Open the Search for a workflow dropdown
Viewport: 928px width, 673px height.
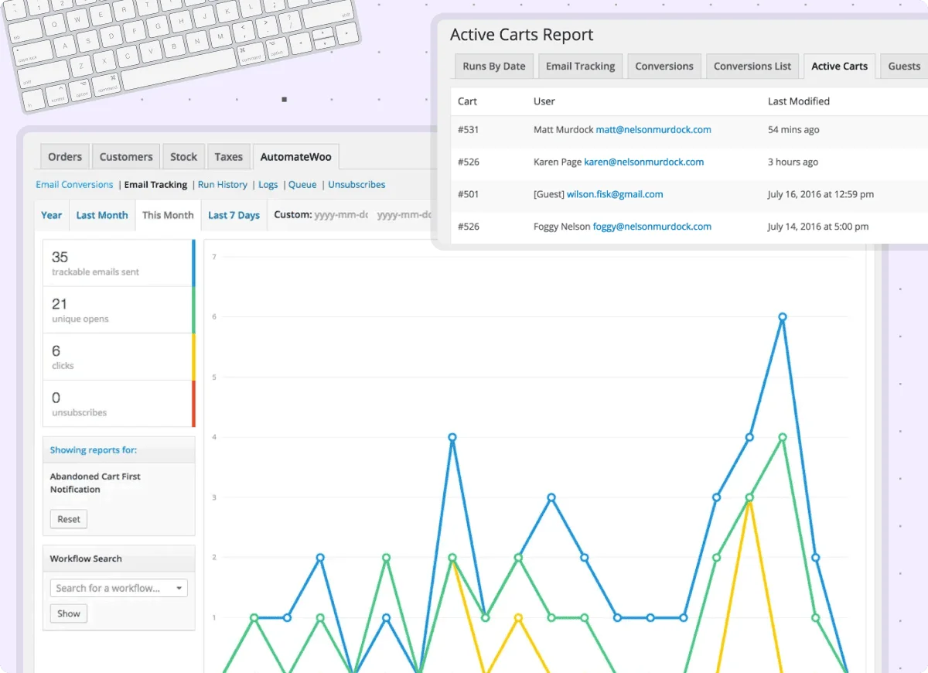pyautogui.click(x=119, y=588)
